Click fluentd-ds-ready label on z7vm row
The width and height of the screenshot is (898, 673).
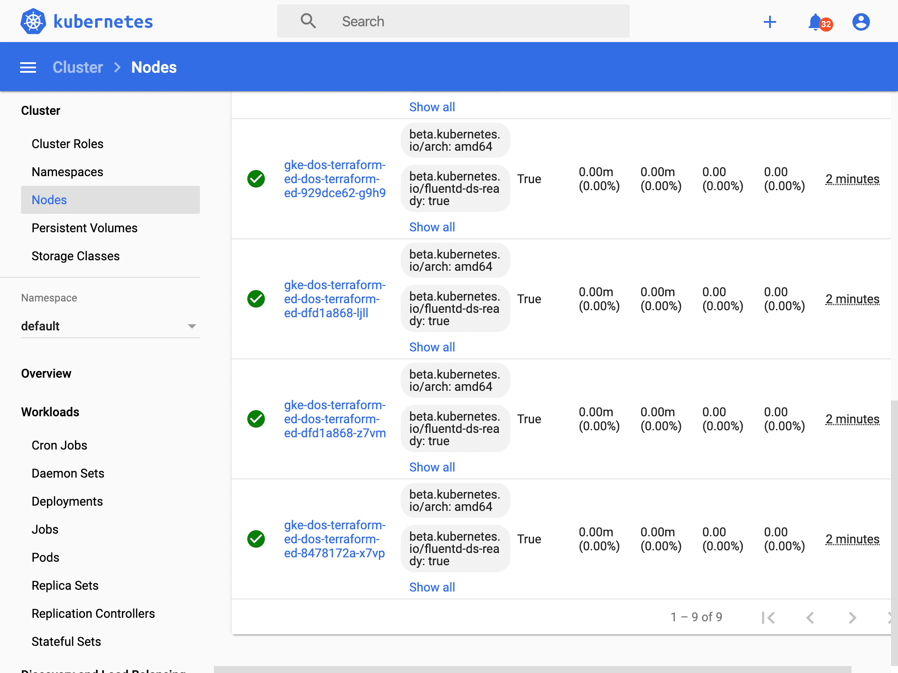click(x=455, y=429)
